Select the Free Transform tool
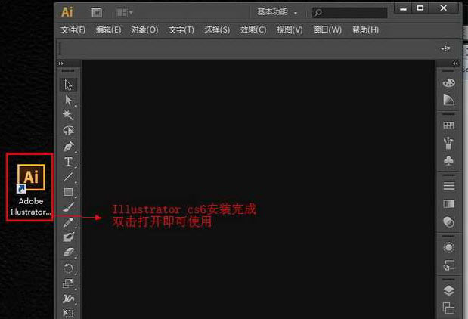The image size is (468, 319). click(68, 313)
